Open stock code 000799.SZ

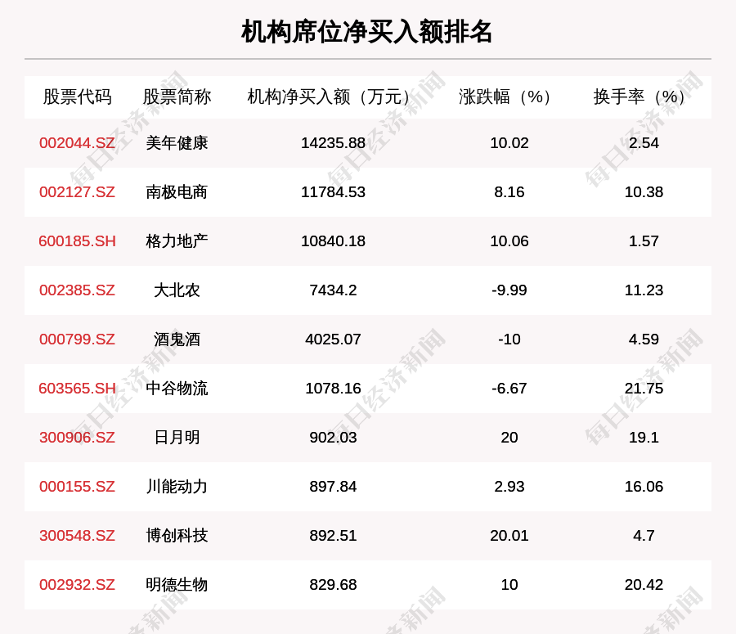point(78,339)
